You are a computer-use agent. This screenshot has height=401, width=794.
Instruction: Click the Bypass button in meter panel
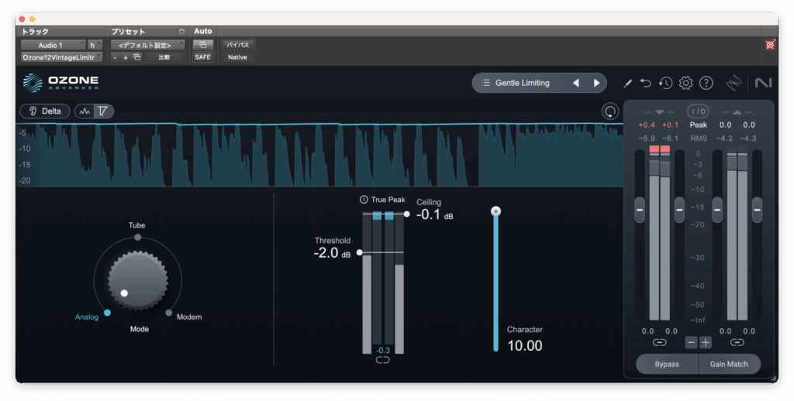666,364
